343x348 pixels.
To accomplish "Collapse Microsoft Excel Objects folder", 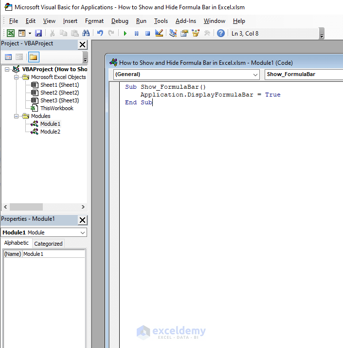I will [x=16, y=77].
